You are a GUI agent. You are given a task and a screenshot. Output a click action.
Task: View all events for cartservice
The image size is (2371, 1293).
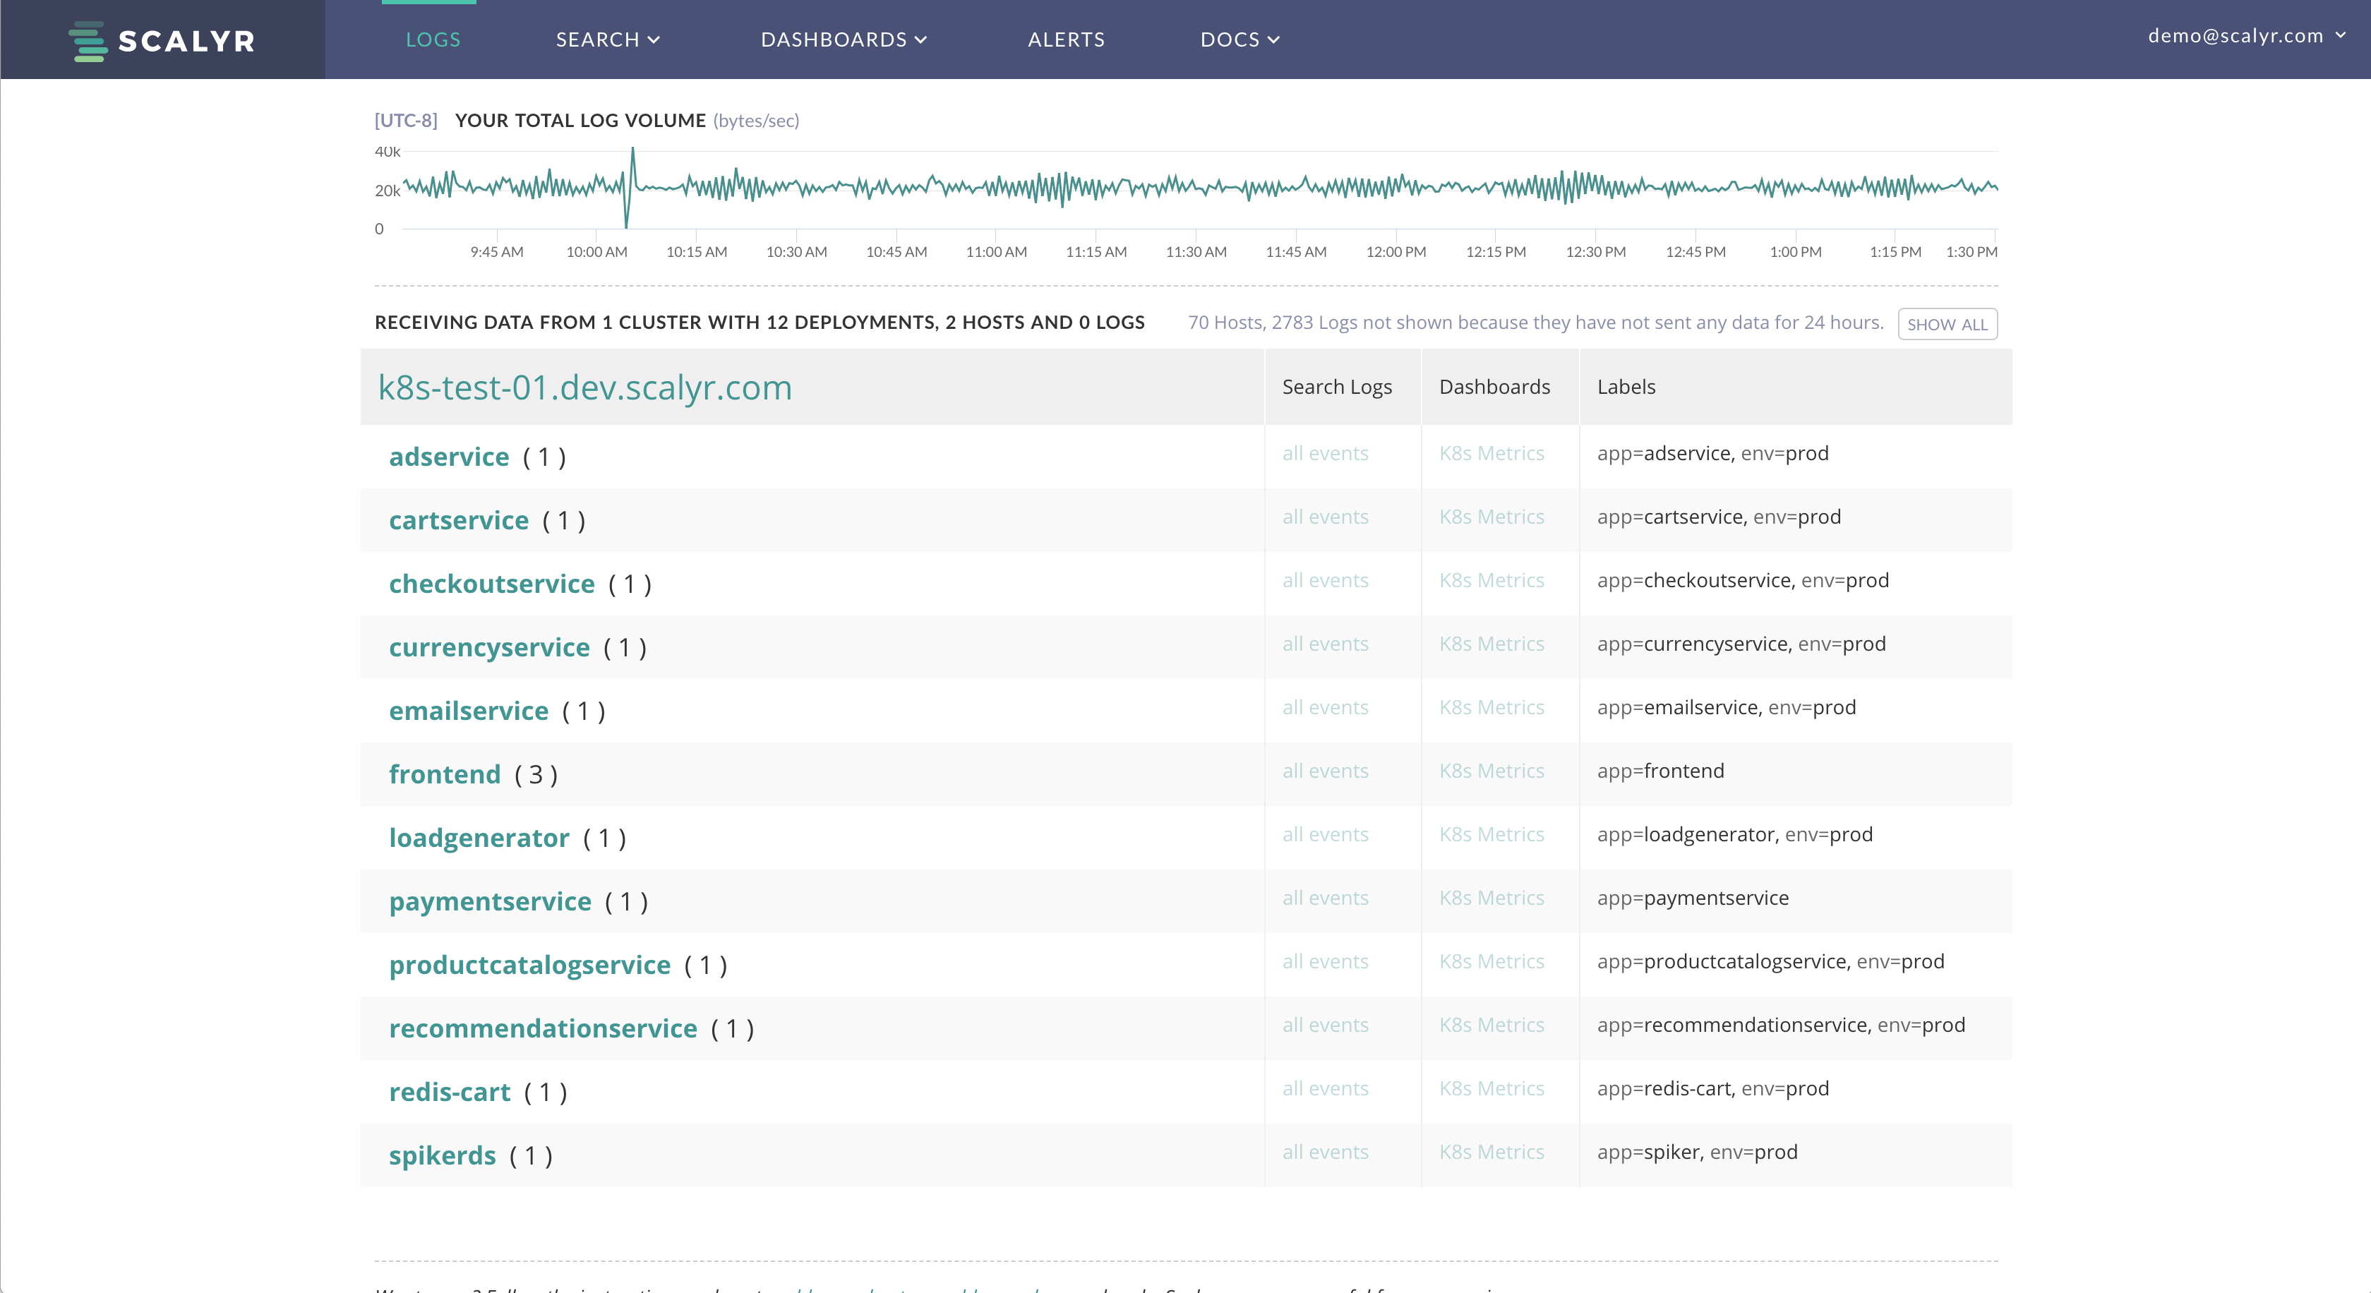tap(1324, 517)
